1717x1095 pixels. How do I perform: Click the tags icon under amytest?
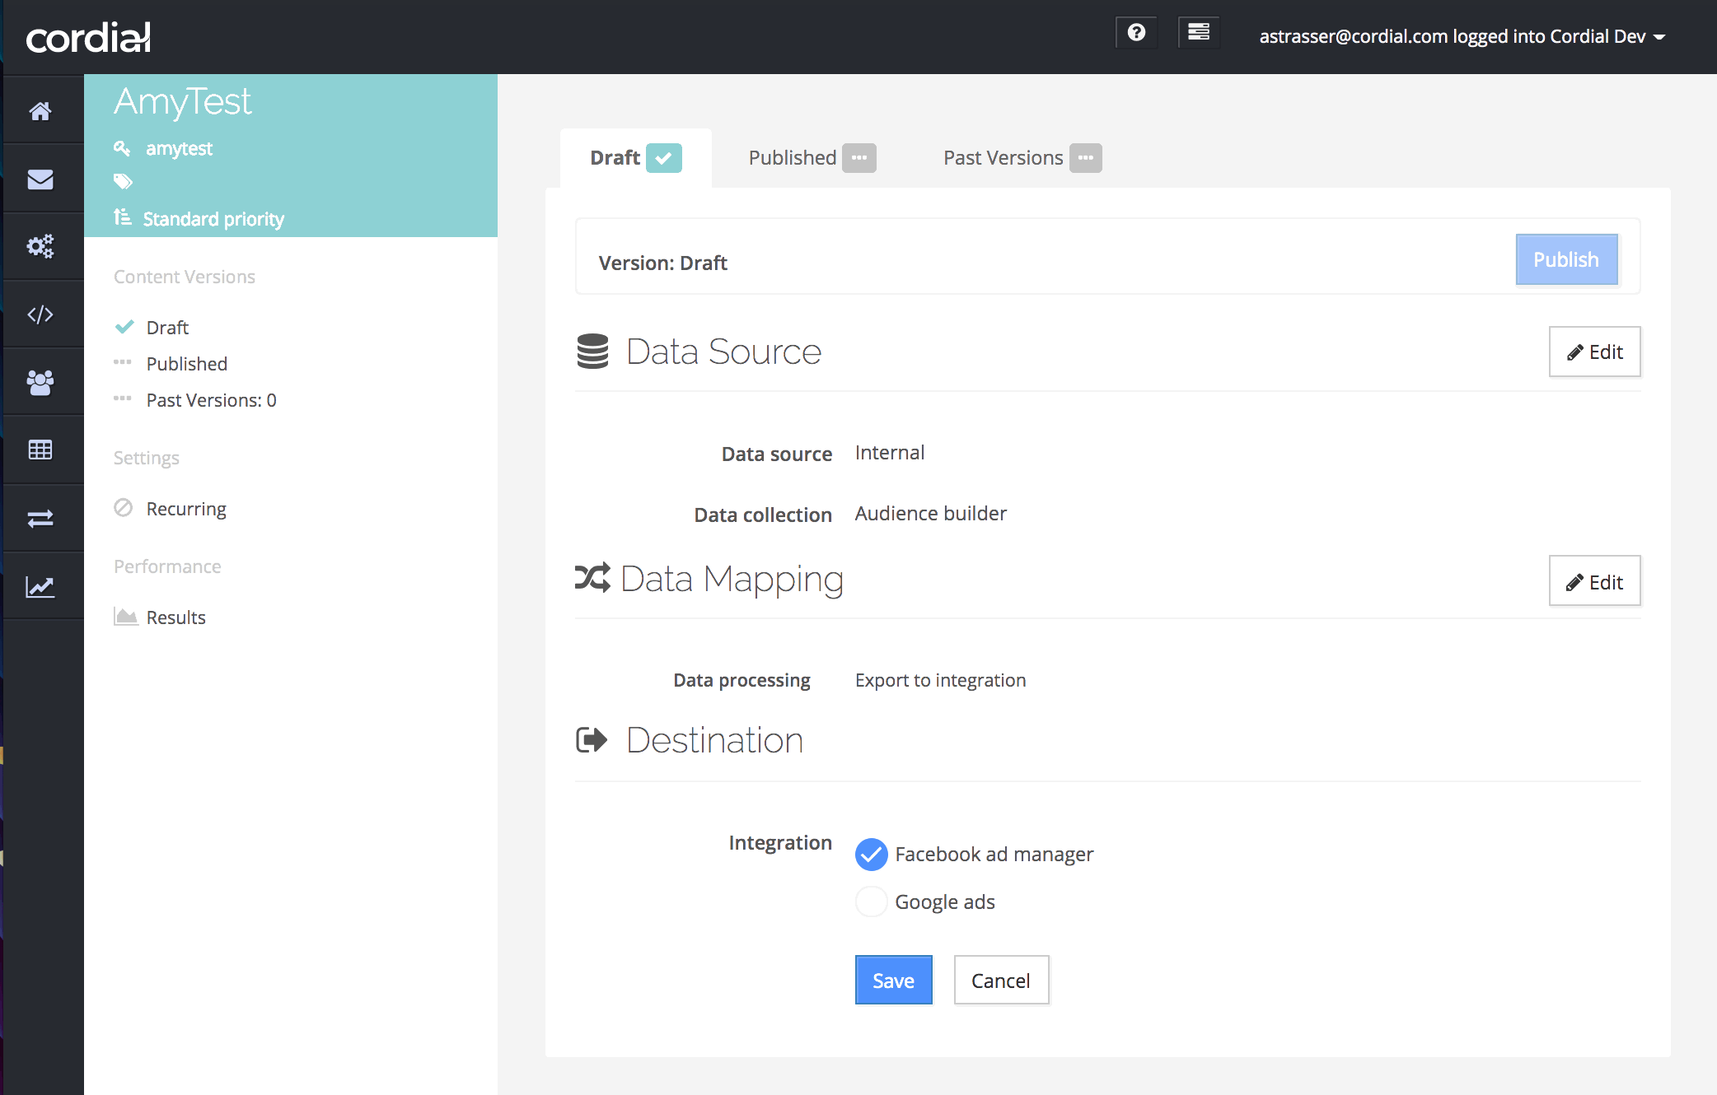point(123,181)
